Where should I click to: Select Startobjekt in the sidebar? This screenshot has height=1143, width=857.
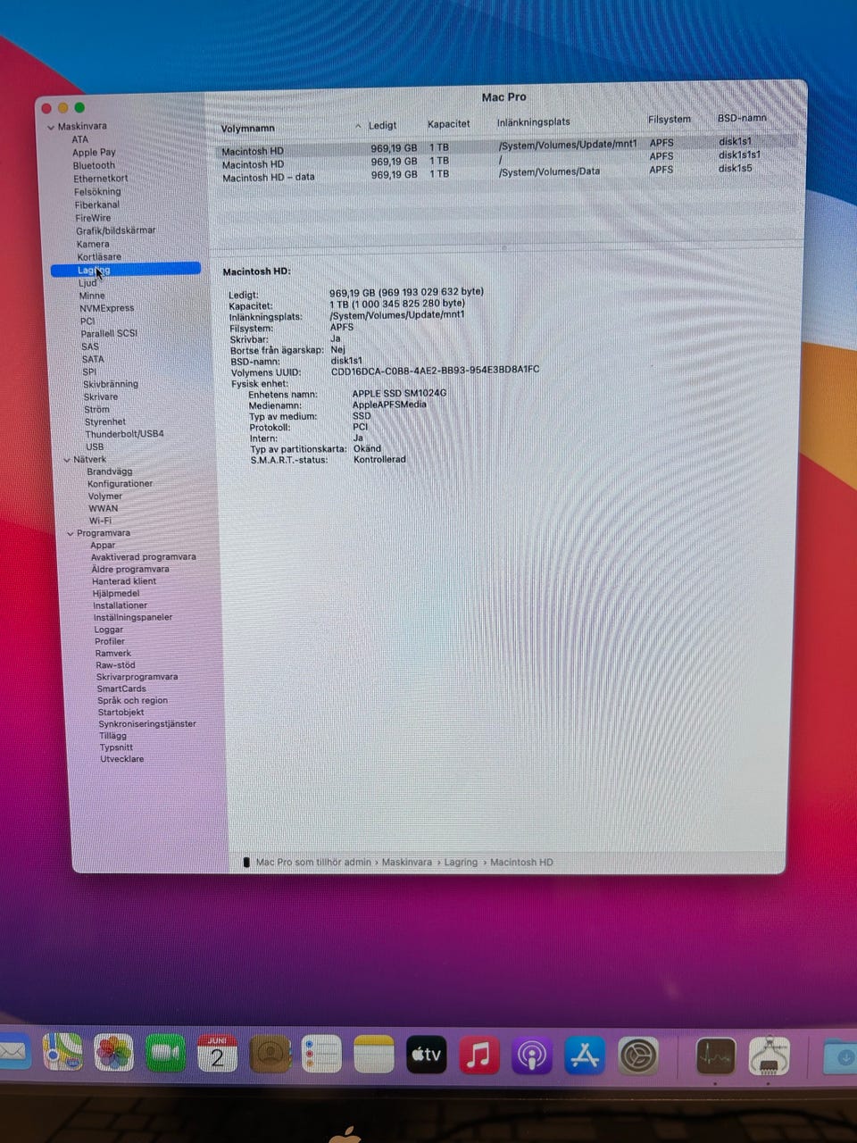(121, 713)
